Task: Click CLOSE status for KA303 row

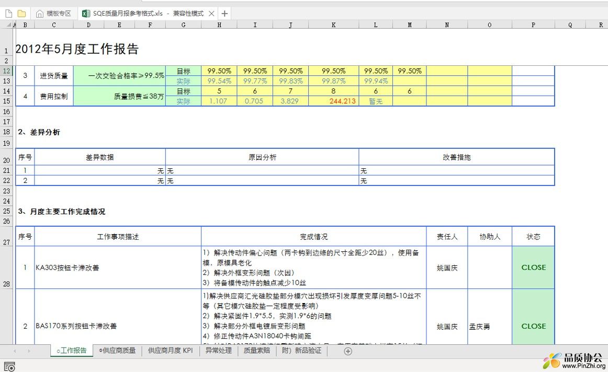Action: (x=533, y=268)
